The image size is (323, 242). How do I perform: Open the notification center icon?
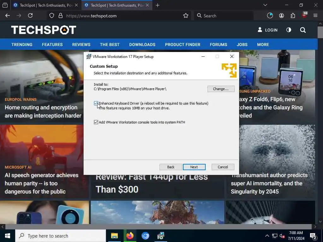313,236
